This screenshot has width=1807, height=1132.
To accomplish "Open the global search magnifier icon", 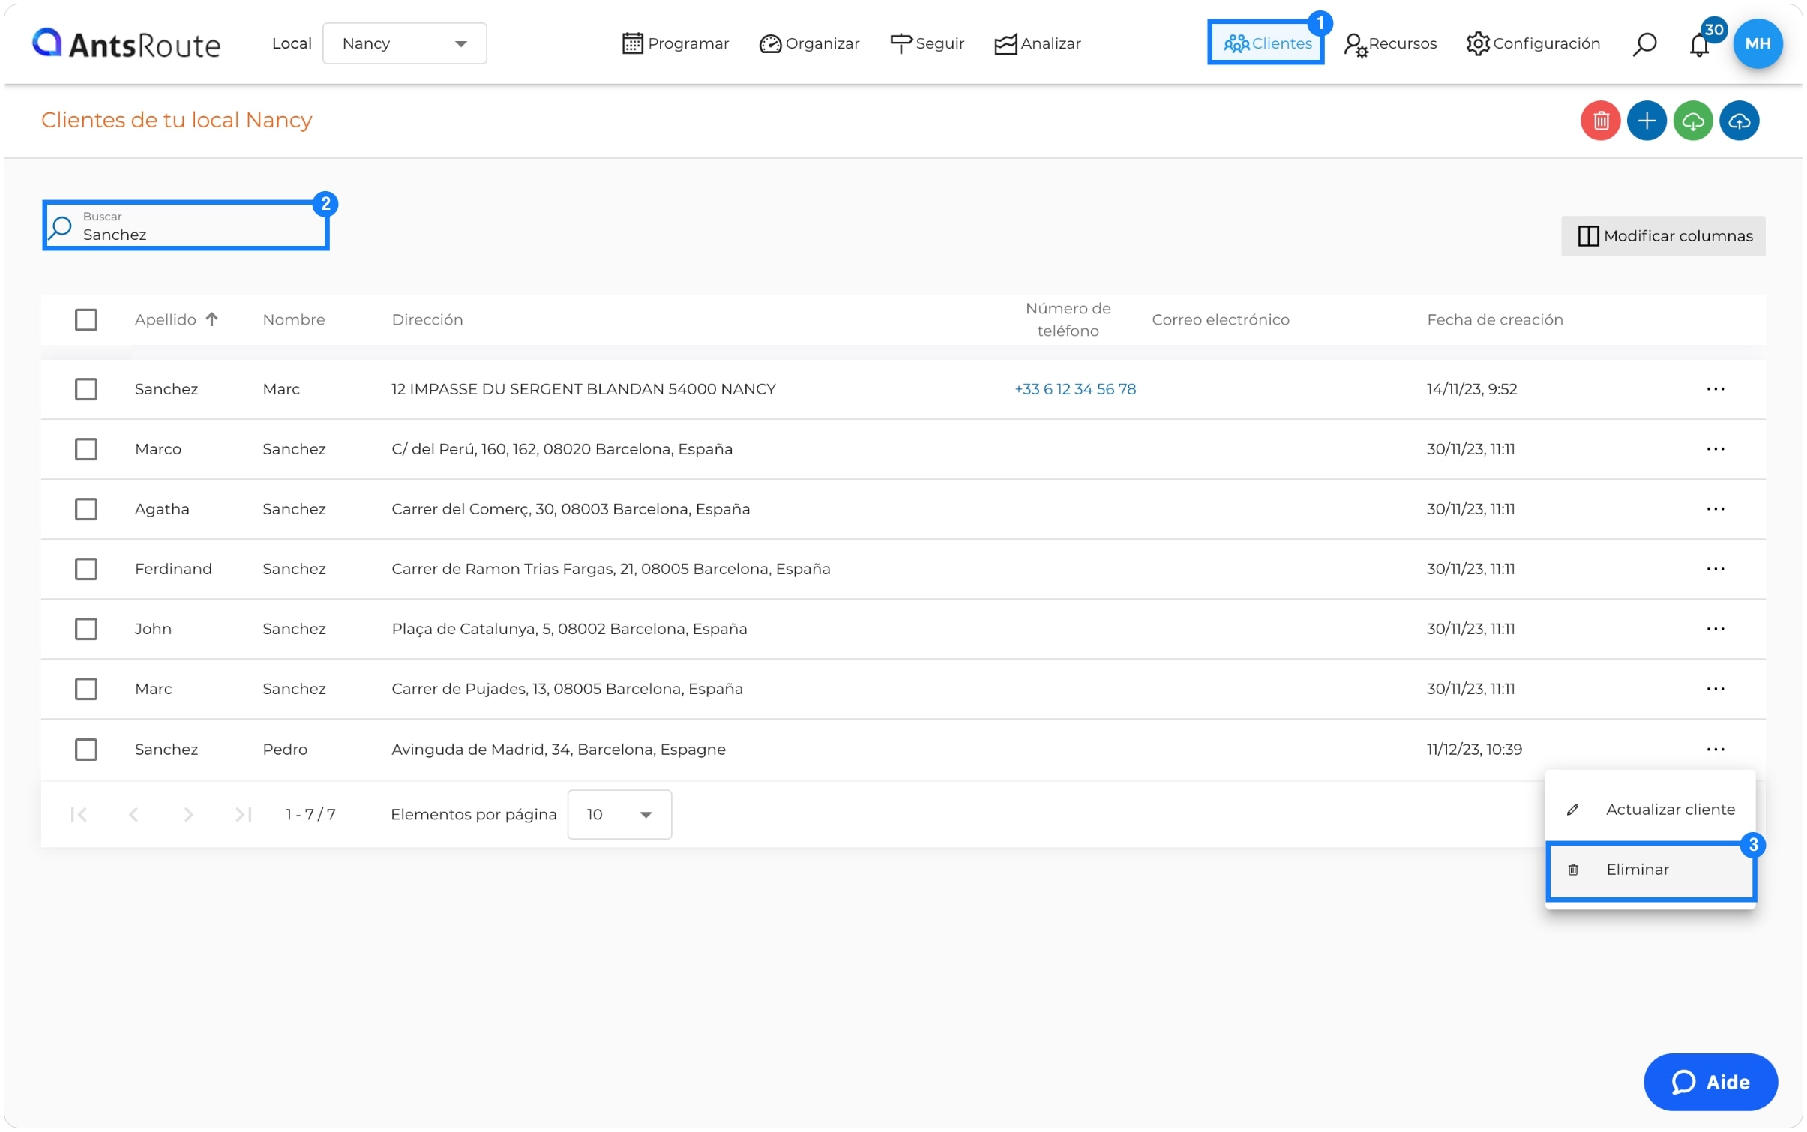I will point(1644,44).
